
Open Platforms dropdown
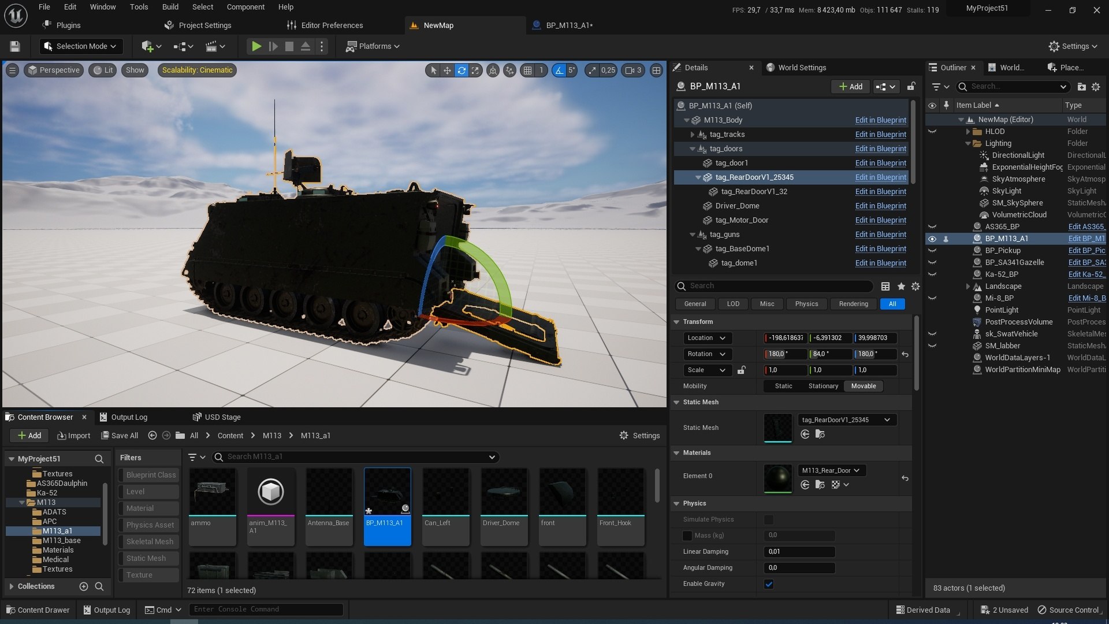(x=373, y=46)
